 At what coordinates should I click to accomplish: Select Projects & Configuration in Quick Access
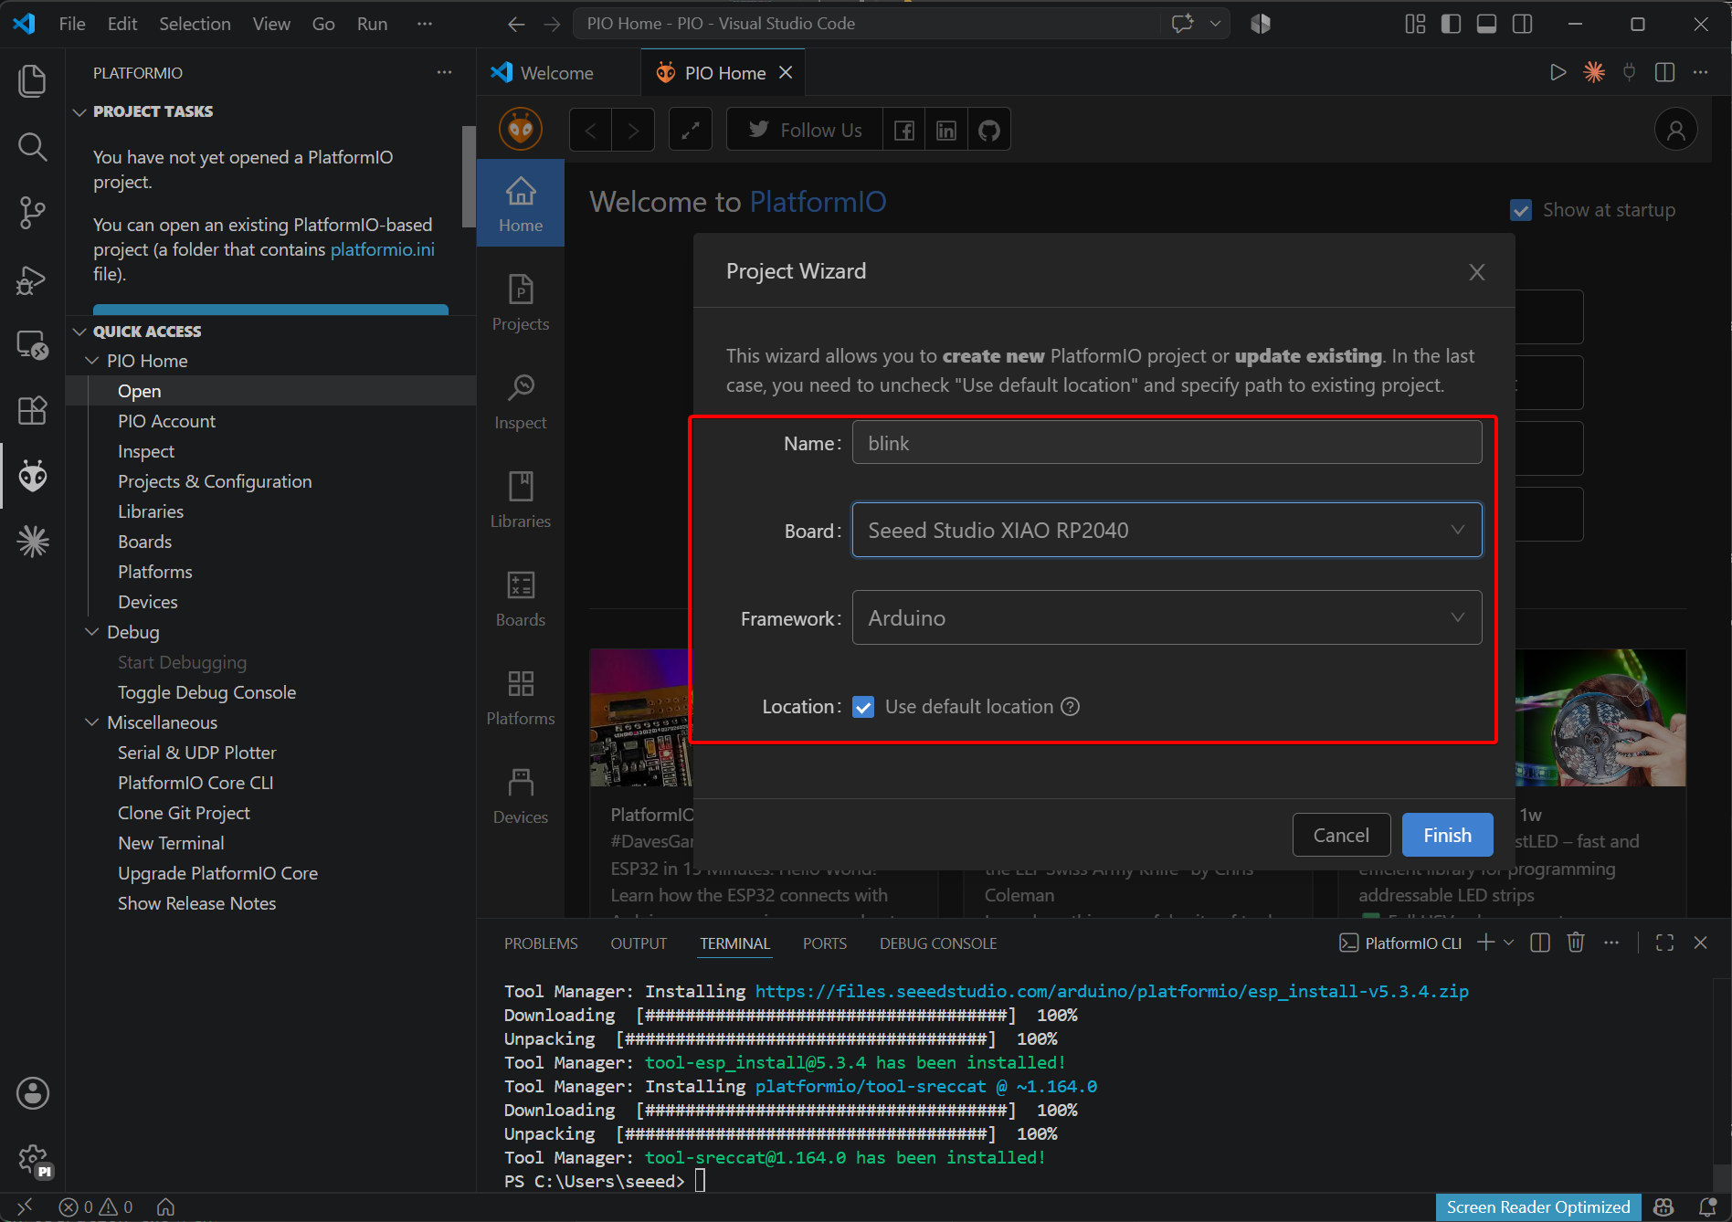[x=215, y=481]
